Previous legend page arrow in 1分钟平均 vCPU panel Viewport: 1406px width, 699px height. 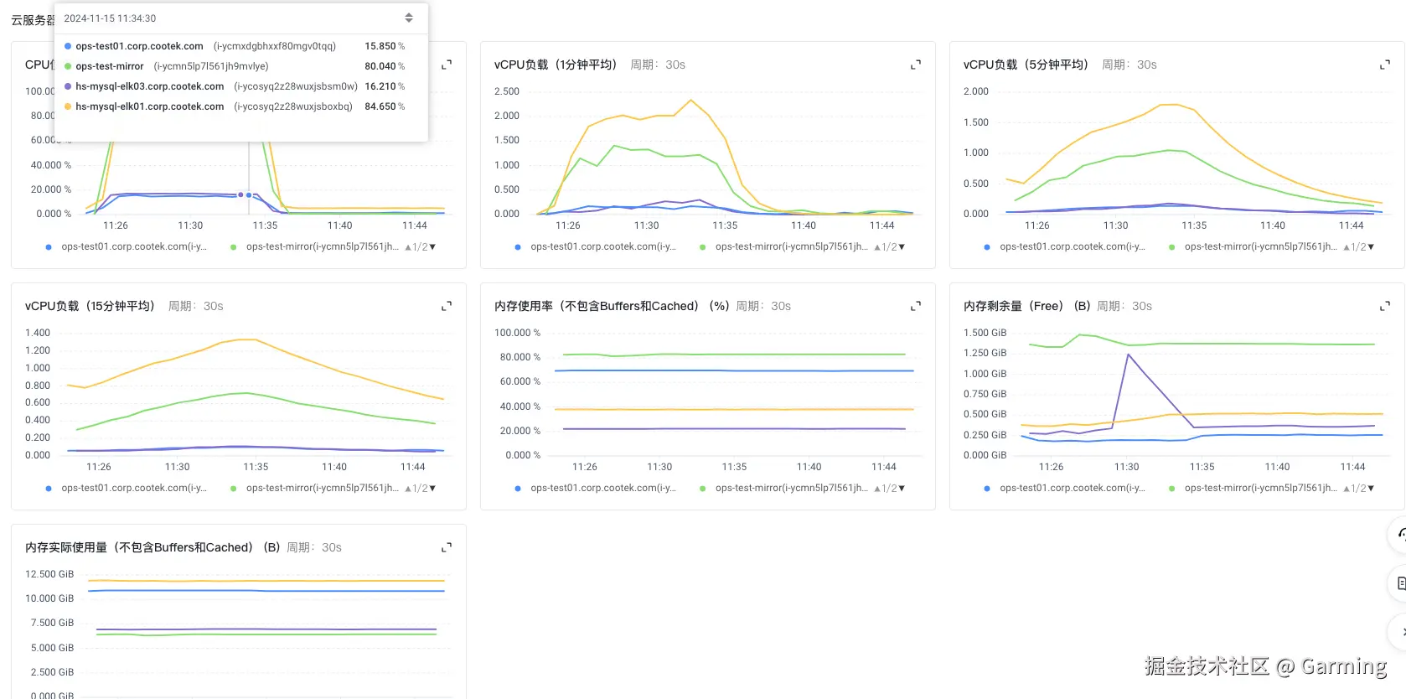pyautogui.click(x=877, y=247)
